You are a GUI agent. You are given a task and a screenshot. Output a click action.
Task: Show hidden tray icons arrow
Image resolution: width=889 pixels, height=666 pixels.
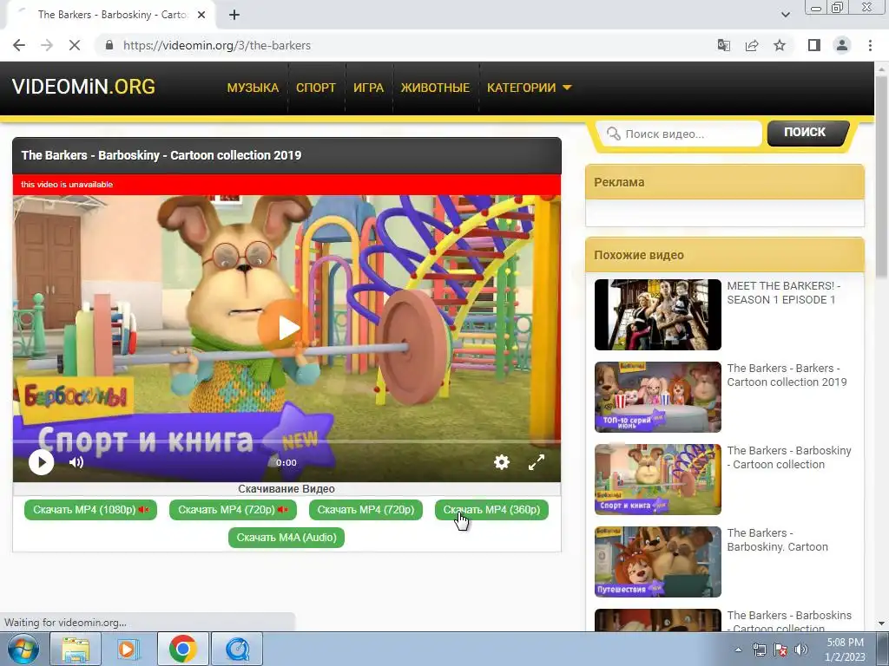738,650
